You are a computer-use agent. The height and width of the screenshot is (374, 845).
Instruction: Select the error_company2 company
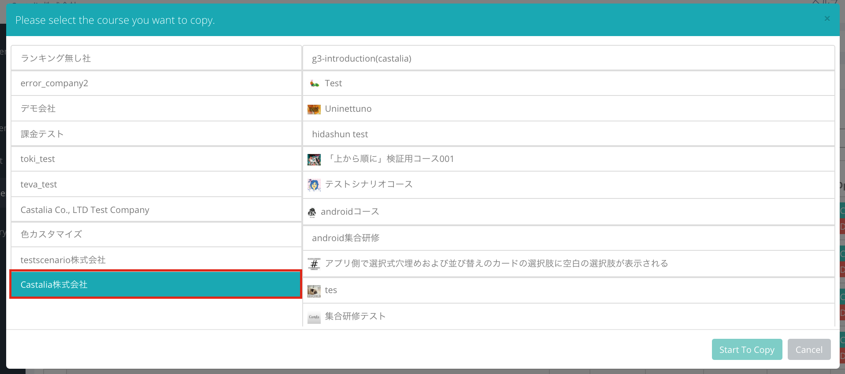click(x=156, y=83)
